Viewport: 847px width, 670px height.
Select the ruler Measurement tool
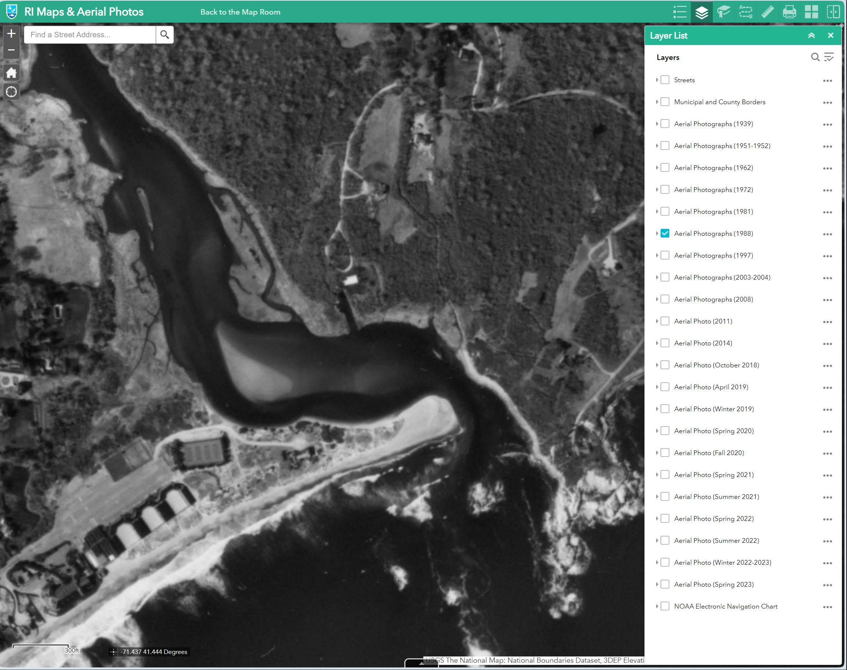coord(767,12)
